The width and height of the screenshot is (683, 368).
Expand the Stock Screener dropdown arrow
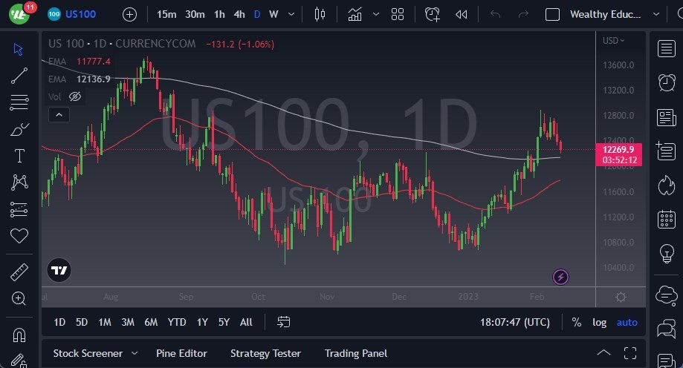(135, 353)
